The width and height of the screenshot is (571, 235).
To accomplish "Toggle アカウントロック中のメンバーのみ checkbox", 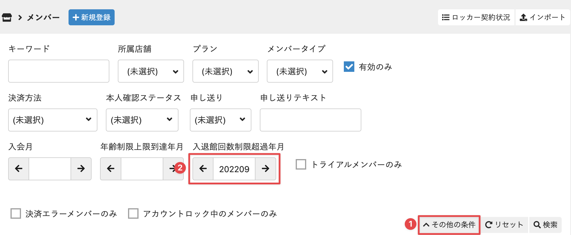I will 133,213.
